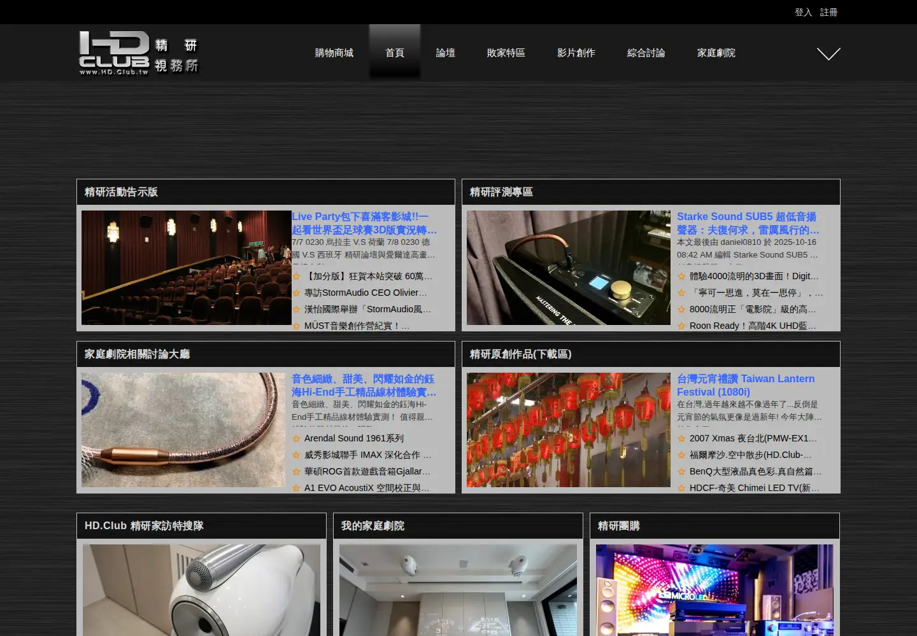Image resolution: width=917 pixels, height=636 pixels.
Task: Click the star icon beside 華碩ROG首款遊戲音箱
Action: (x=296, y=472)
